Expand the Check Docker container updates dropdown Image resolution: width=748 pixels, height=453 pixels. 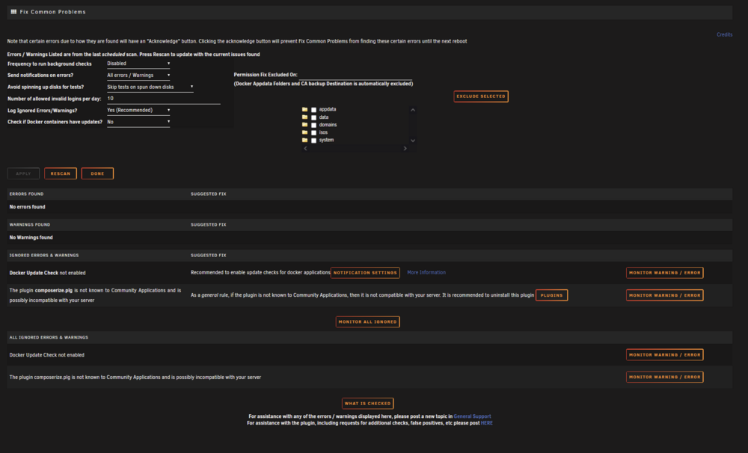pos(138,122)
